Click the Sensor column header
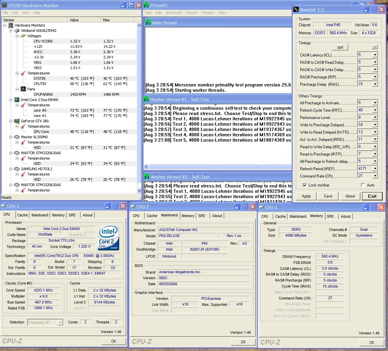The image size is (388, 351). coord(35,20)
